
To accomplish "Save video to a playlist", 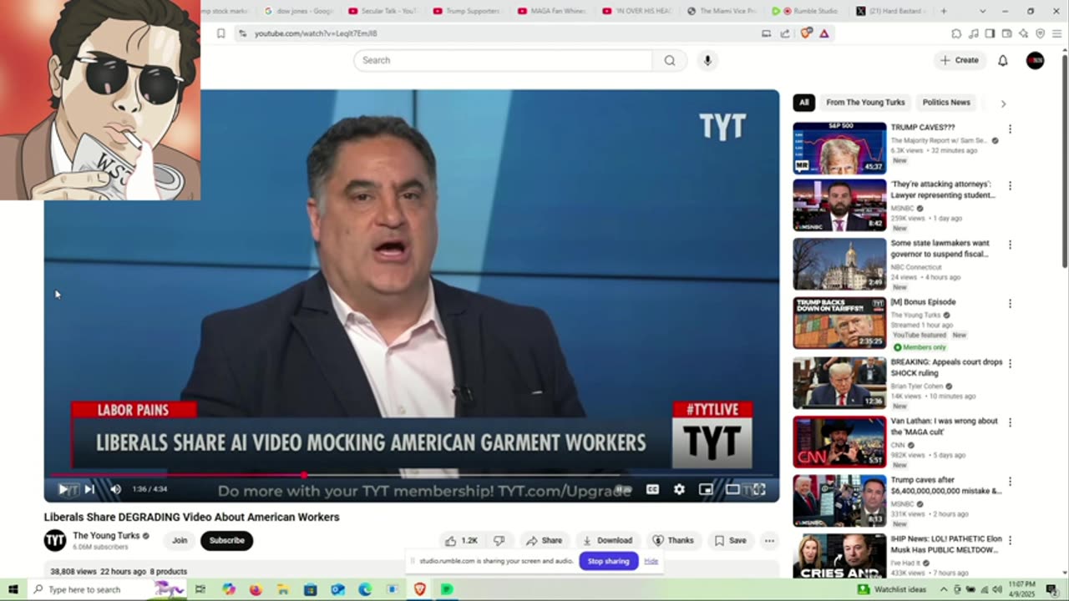I will click(x=730, y=541).
